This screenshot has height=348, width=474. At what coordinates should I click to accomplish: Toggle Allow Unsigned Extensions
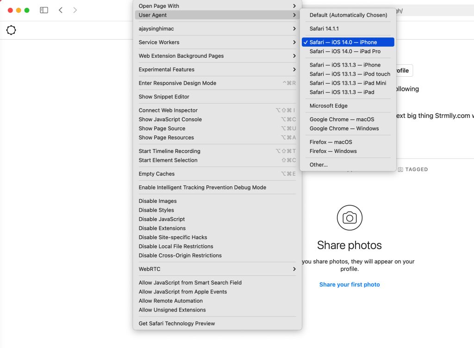click(217, 310)
